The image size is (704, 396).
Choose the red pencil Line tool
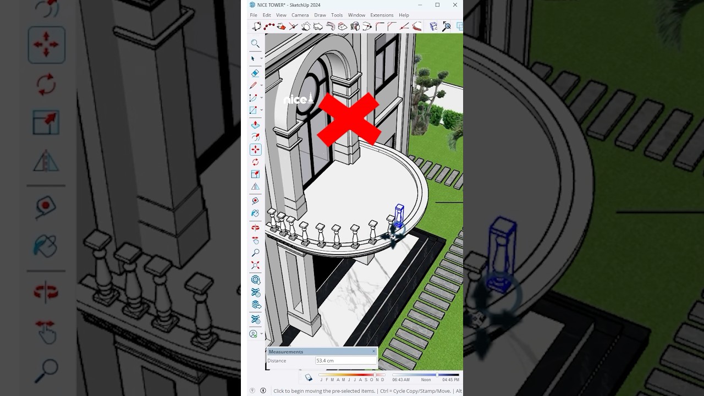254,86
